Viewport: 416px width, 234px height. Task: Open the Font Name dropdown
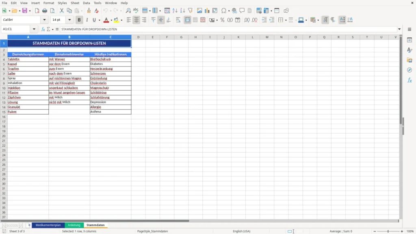click(44, 19)
